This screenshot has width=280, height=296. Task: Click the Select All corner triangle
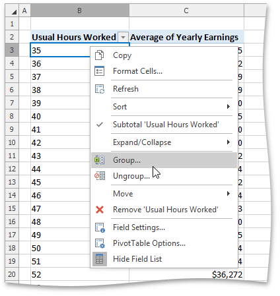click(14, 12)
